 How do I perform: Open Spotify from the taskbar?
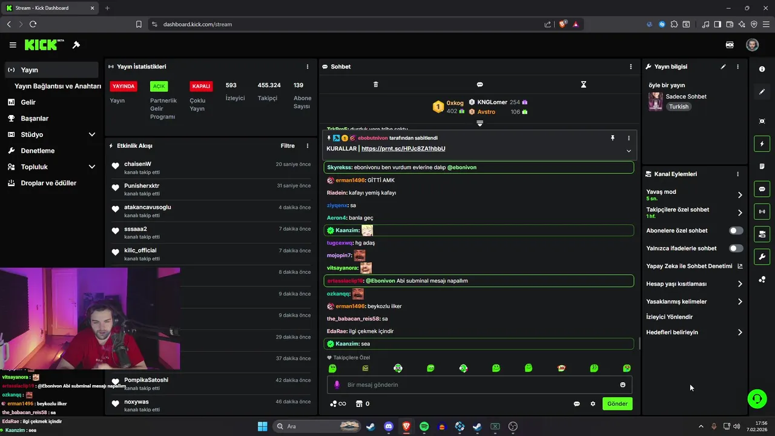[424, 426]
